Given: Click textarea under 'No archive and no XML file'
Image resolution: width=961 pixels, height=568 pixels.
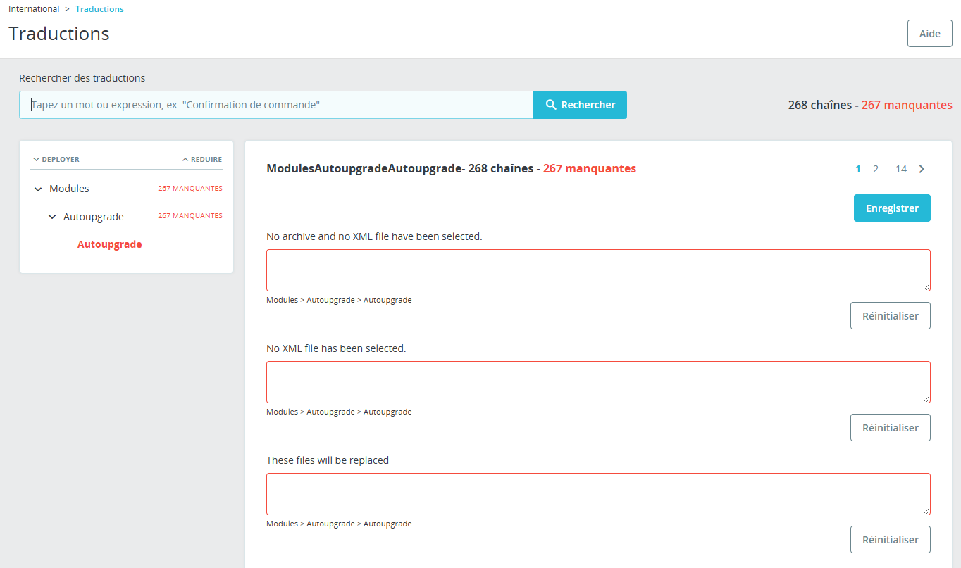Looking at the screenshot, I should tap(598, 270).
